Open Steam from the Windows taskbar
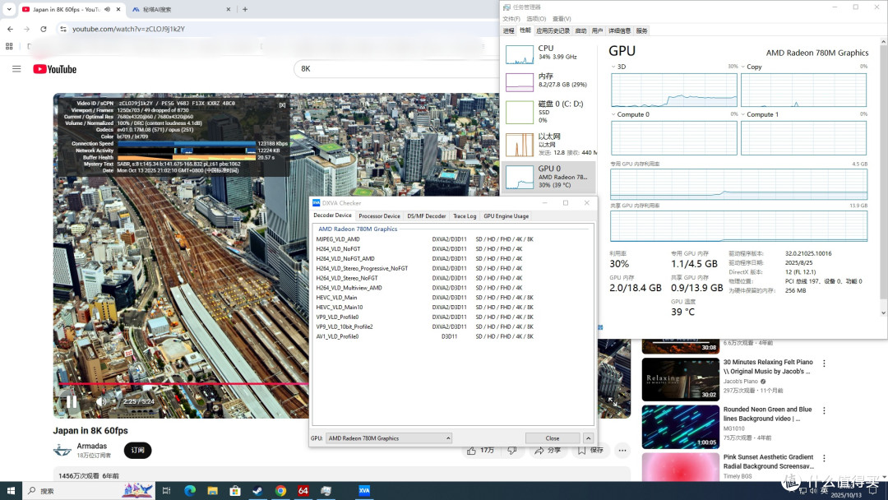Viewport: 888px width, 500px height. pos(257,490)
